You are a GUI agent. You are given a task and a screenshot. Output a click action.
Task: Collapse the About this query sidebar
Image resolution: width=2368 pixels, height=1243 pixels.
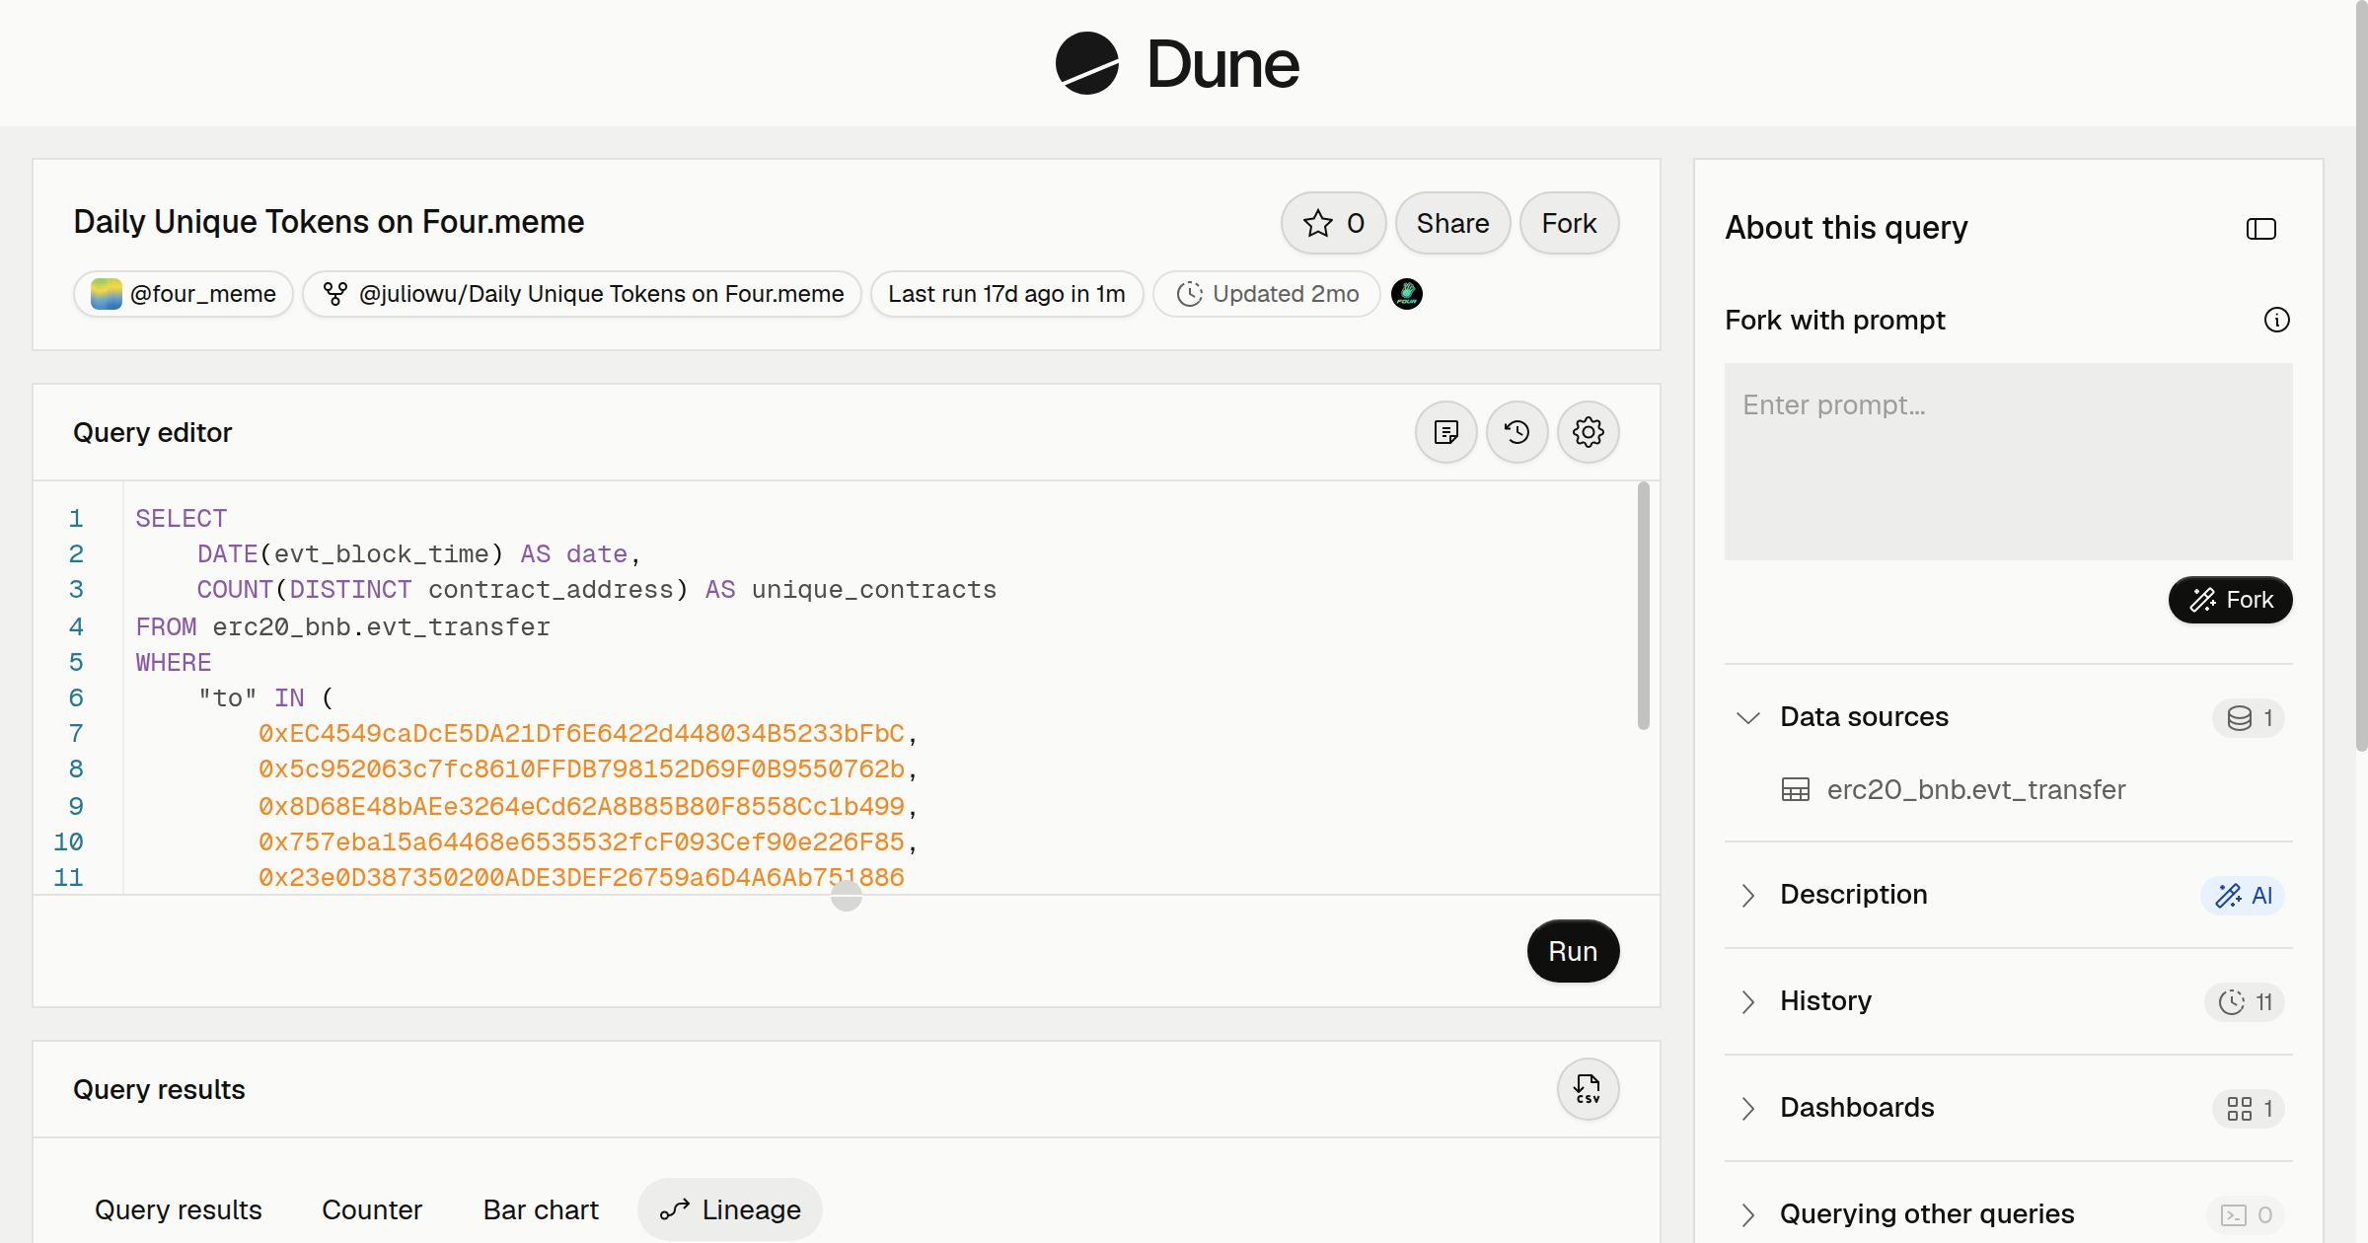2260,229
